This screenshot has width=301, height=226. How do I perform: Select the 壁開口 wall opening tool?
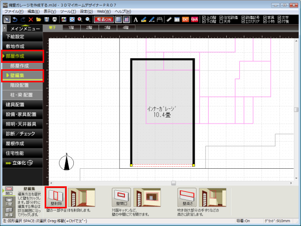click(122, 197)
